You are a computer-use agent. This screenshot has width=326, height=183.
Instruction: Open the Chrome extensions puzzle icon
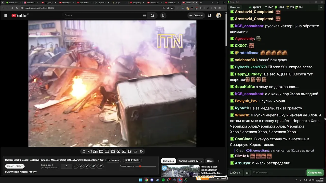(x=201, y=8)
